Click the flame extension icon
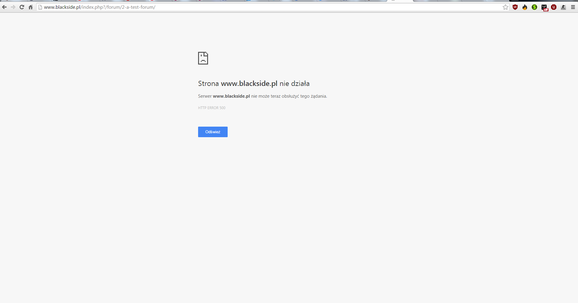This screenshot has height=303, width=578. click(x=525, y=7)
